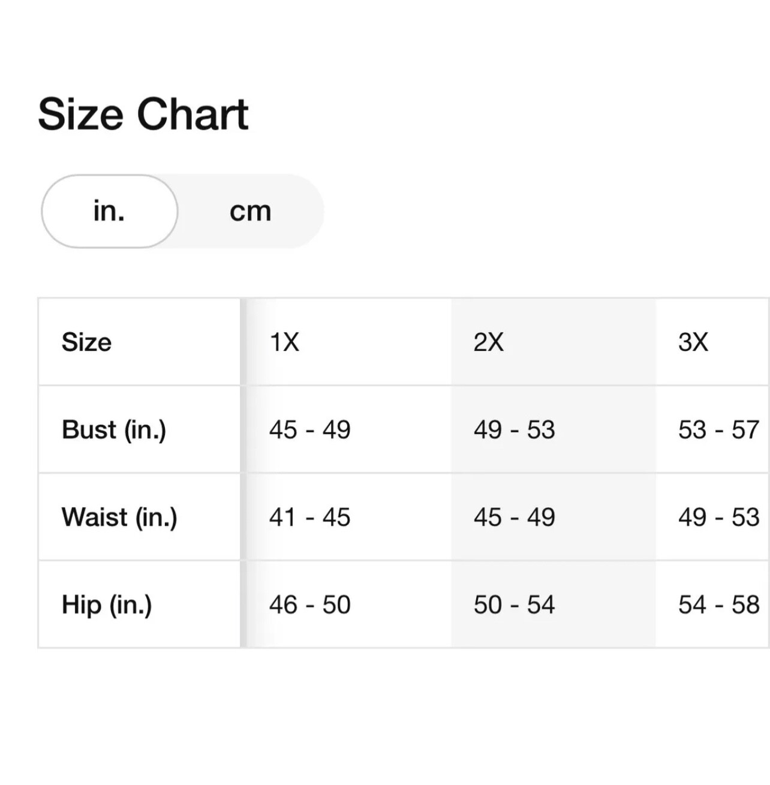Click the 3X bust value 53 - 57
Viewport: 770px width, 785px height.
pos(718,430)
